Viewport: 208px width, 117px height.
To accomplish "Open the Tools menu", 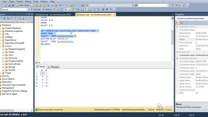I will pos(36,1).
